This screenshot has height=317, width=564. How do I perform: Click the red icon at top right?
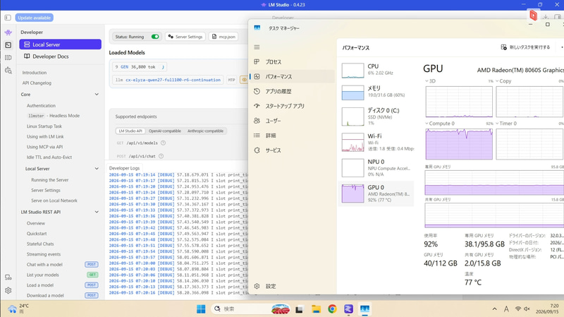[x=533, y=15]
